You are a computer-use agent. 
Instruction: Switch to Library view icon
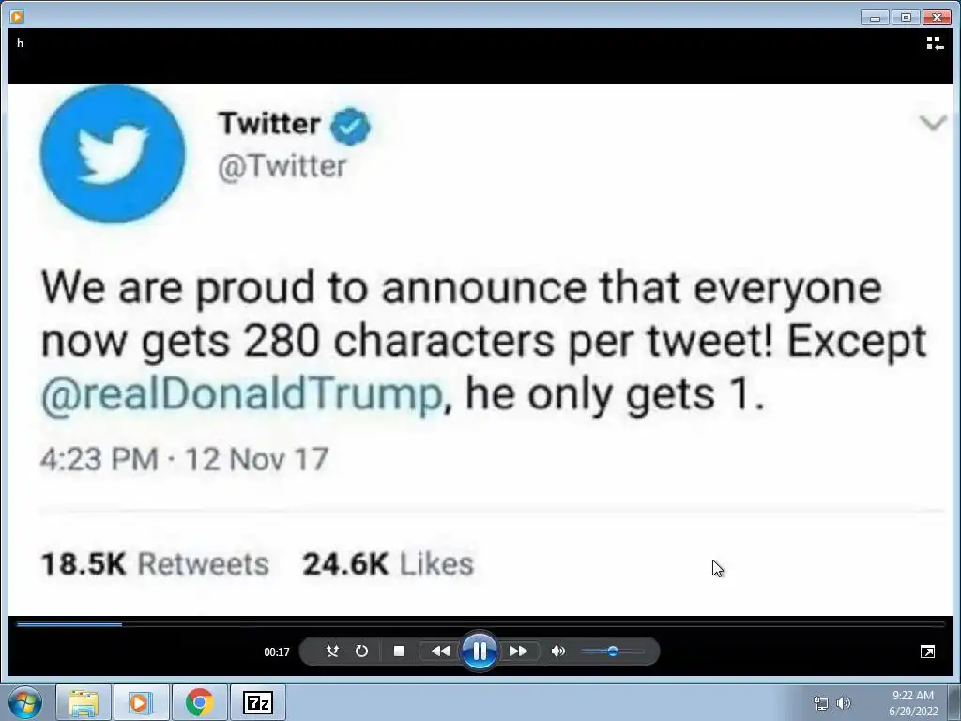934,43
